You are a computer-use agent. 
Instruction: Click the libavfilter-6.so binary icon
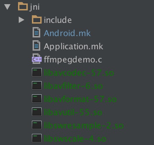[x=37, y=85]
